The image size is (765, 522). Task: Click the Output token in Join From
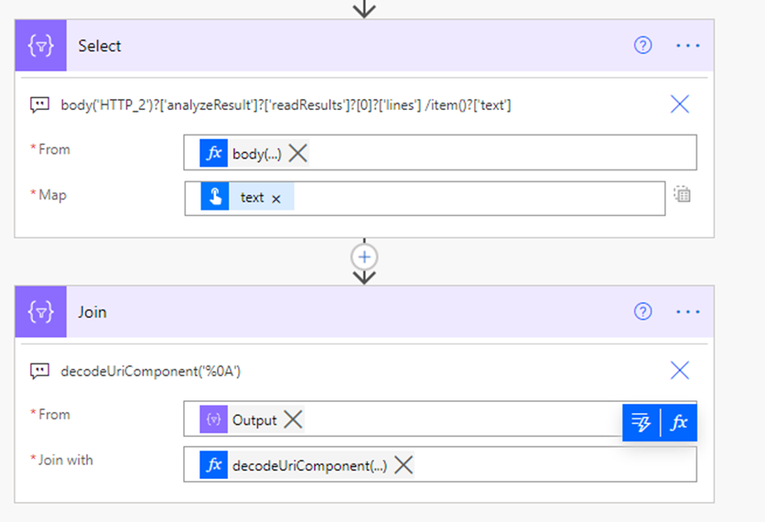[x=254, y=419]
